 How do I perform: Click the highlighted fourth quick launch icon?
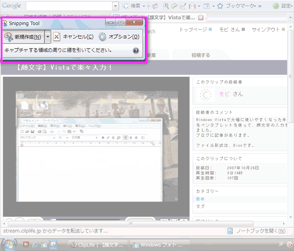coord(53,244)
